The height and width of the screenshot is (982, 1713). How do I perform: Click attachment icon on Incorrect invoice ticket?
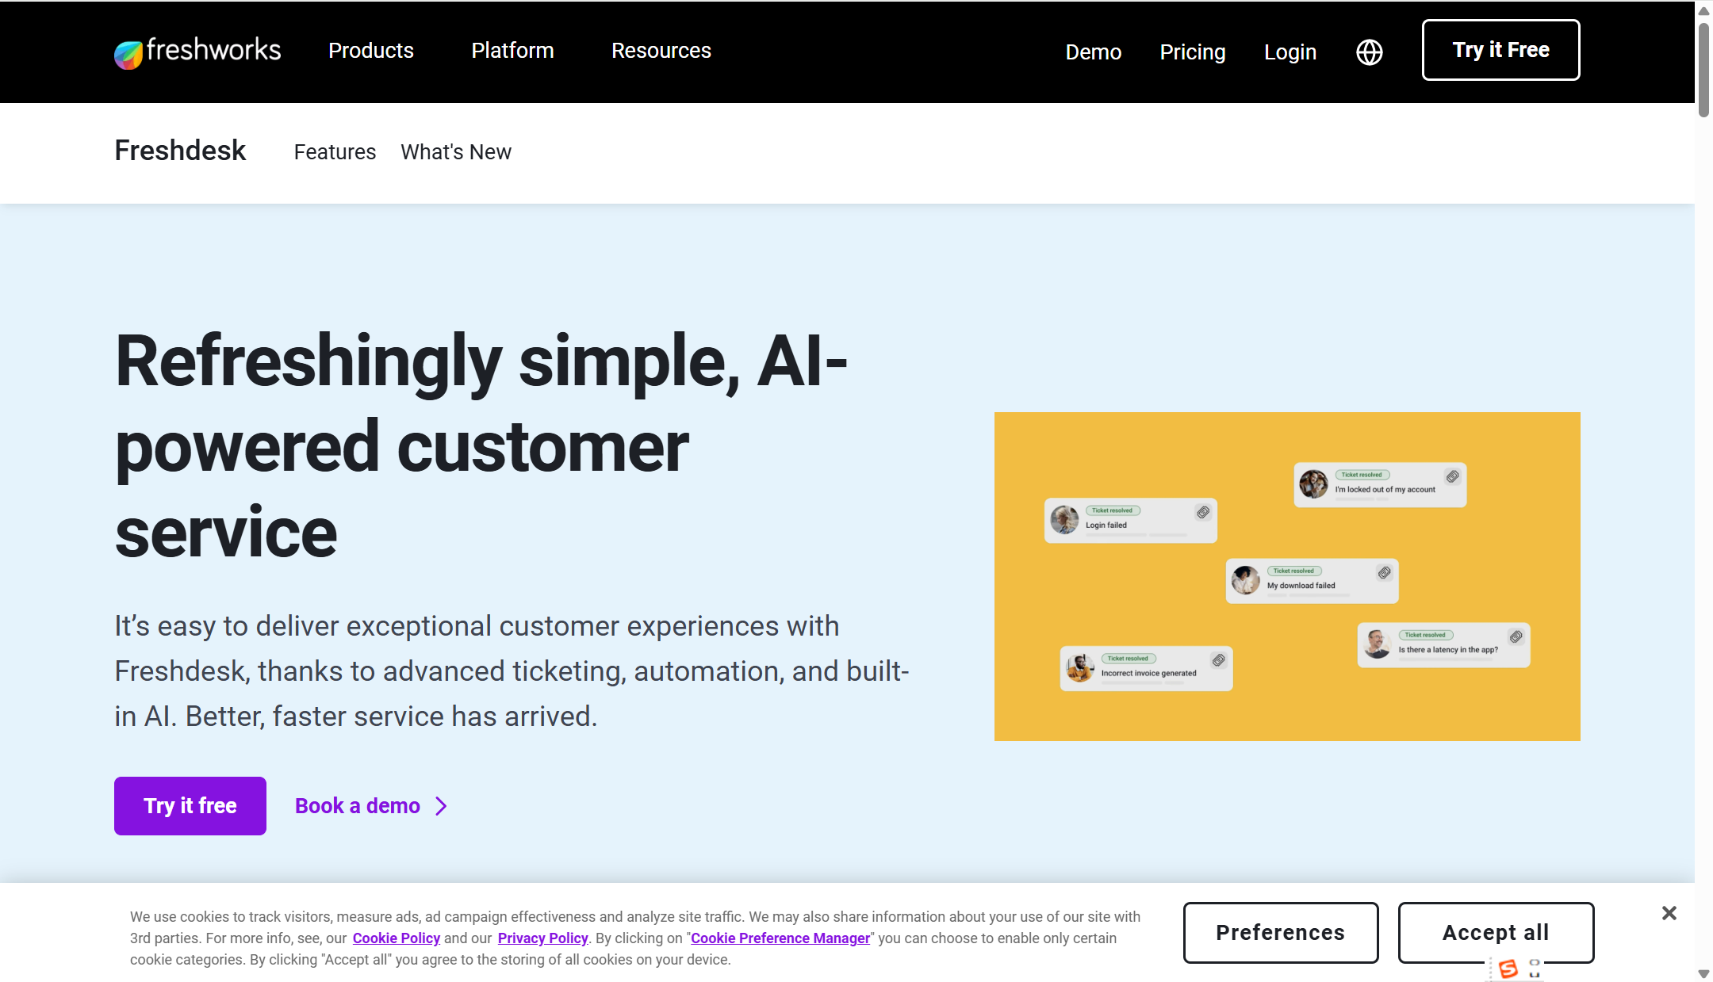(1218, 659)
